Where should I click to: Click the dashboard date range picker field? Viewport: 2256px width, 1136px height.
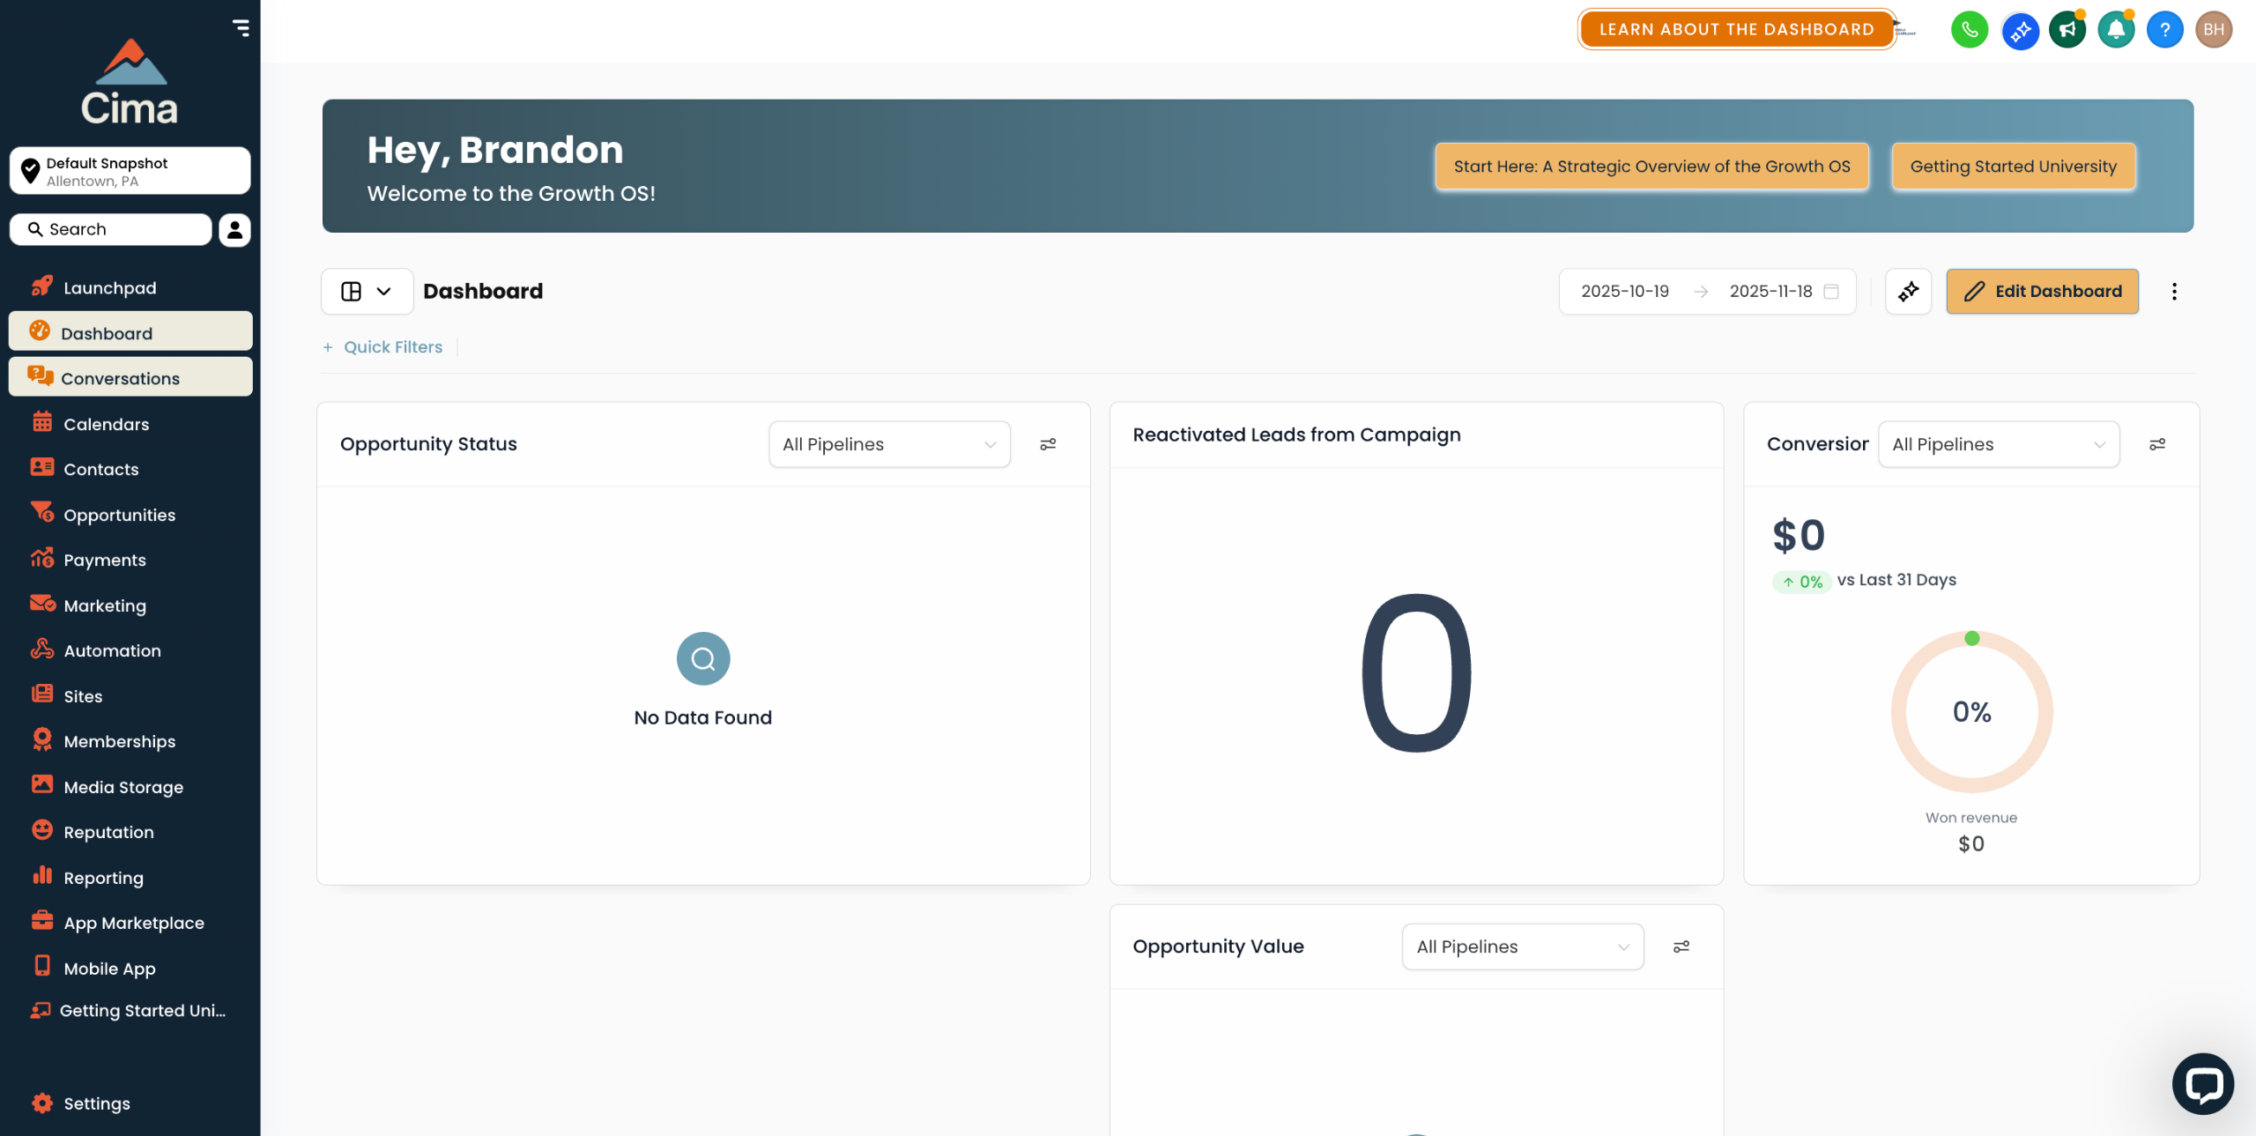(x=1707, y=291)
